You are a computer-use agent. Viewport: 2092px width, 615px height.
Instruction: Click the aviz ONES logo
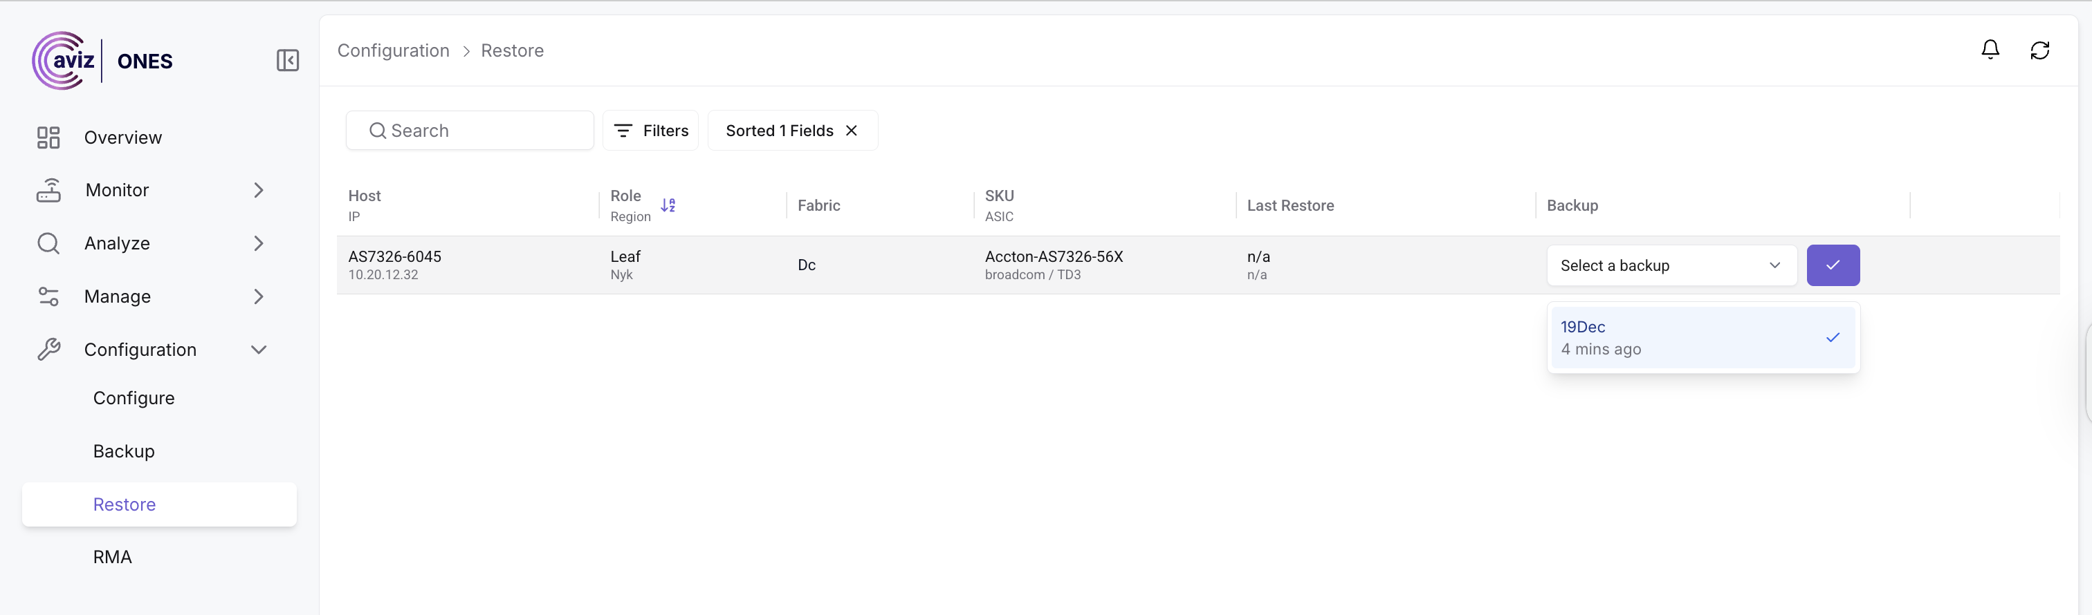102,61
